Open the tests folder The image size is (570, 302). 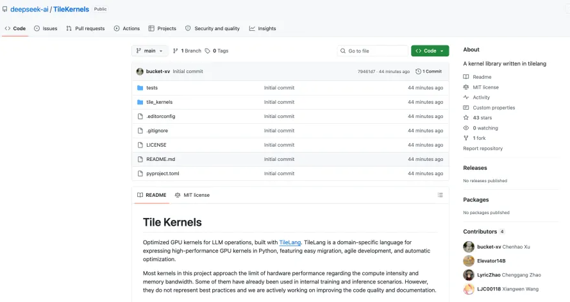click(x=152, y=88)
